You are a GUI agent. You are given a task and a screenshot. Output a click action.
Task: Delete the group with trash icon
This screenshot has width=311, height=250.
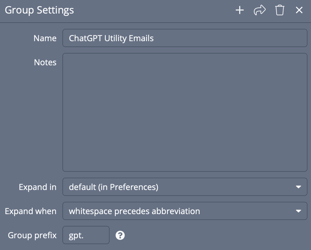(x=280, y=10)
